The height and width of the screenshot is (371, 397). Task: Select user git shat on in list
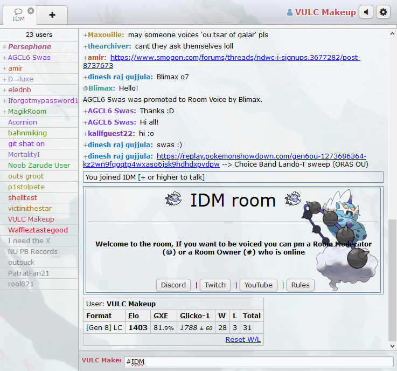click(39, 143)
